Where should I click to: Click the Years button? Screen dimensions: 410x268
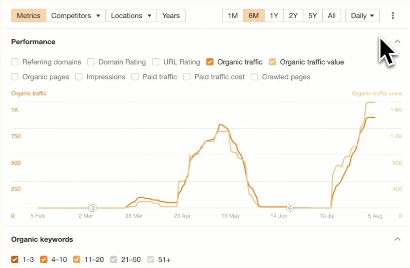coord(171,15)
